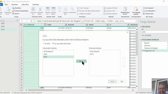Open Sorguları Birleştir dropdown
The image size is (168, 94).
point(111,8)
